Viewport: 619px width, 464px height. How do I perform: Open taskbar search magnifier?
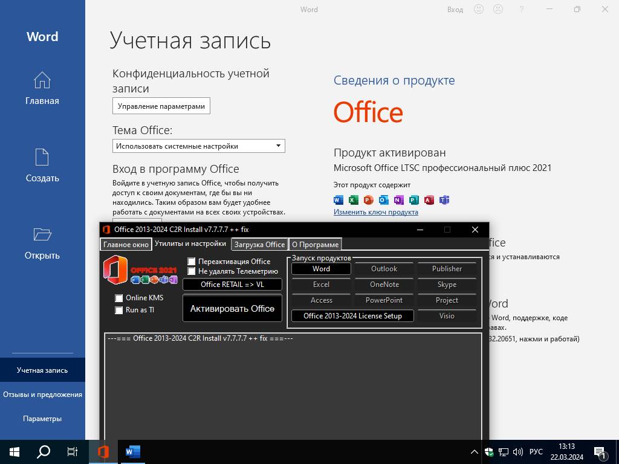(x=44, y=452)
